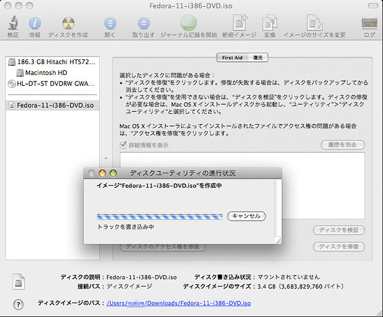Click the Eject (取り出す) toolbar icon
The width and height of the screenshot is (383, 317).
(x=144, y=23)
